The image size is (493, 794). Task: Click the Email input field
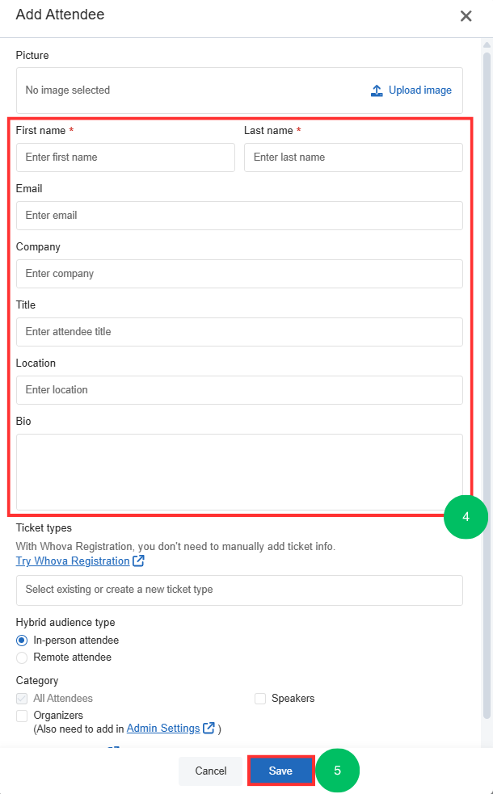click(x=239, y=216)
